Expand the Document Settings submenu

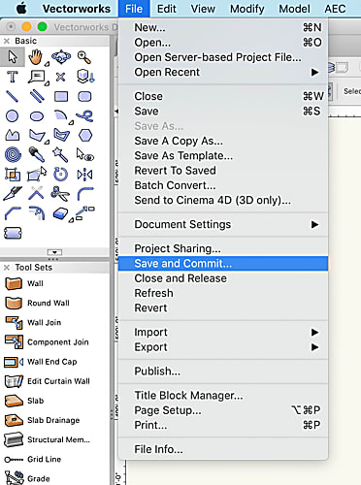(x=223, y=224)
